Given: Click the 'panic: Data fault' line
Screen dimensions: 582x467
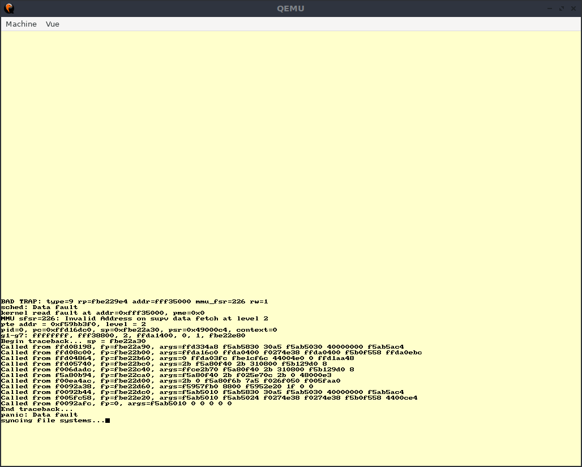Looking at the screenshot, I should [x=39, y=415].
